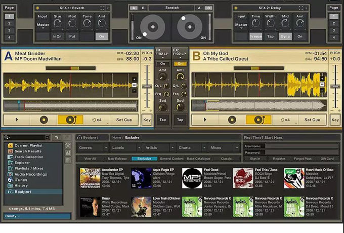
Task: Switch to Classic tab
Action: tap(226, 159)
